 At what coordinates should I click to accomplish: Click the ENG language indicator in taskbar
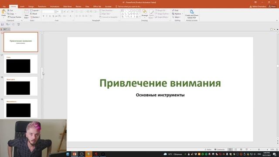click(x=259, y=154)
